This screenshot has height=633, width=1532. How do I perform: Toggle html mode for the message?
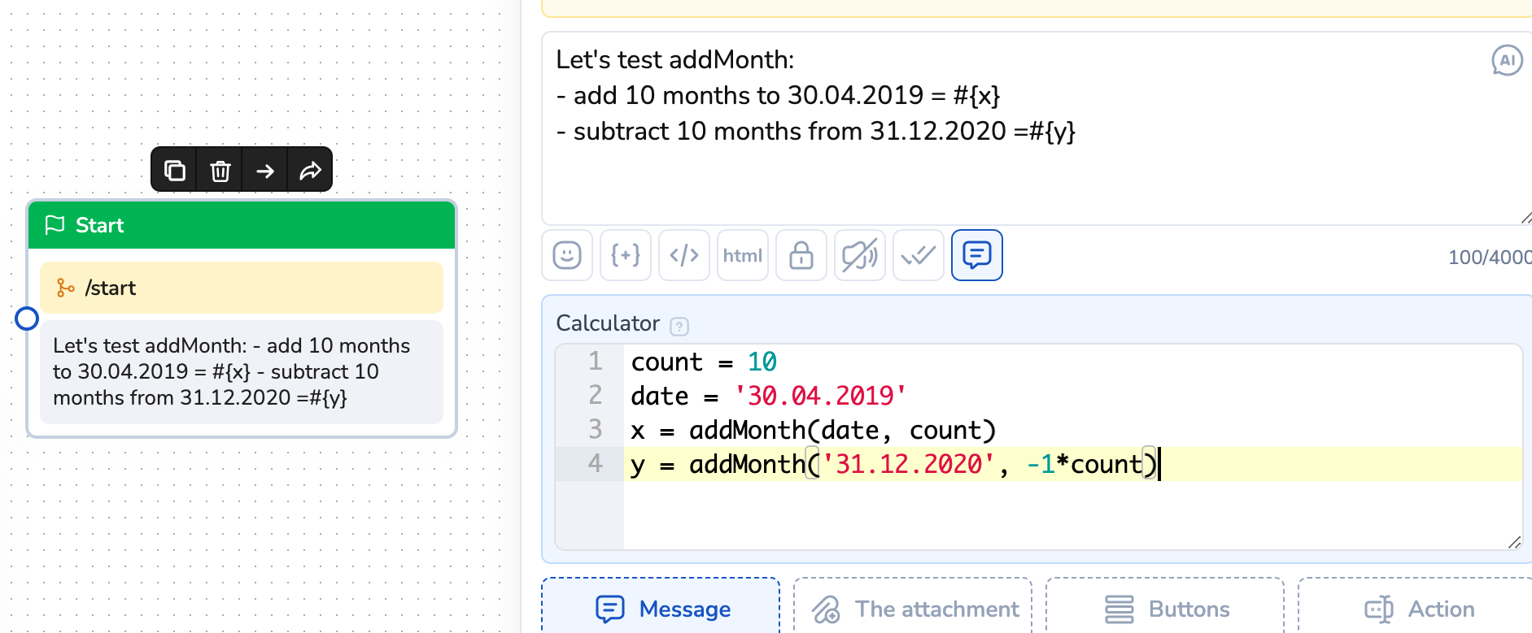point(743,255)
